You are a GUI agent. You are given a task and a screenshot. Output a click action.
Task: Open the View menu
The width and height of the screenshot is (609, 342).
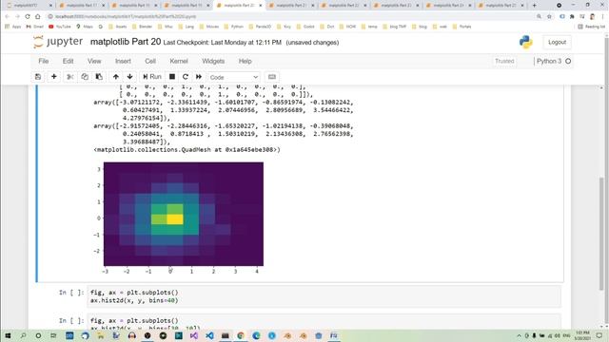[x=94, y=61]
